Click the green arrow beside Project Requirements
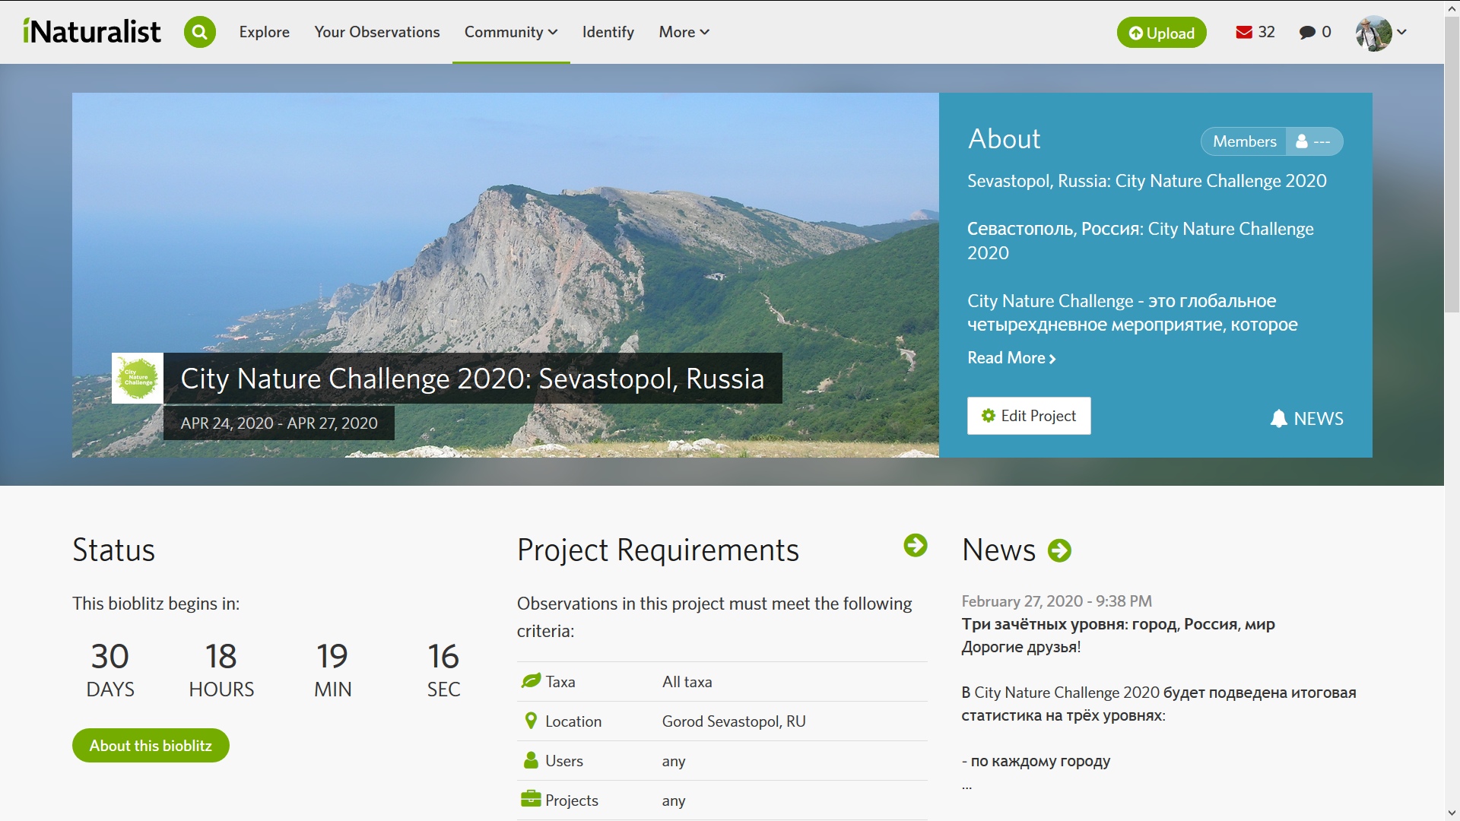 tap(916, 545)
